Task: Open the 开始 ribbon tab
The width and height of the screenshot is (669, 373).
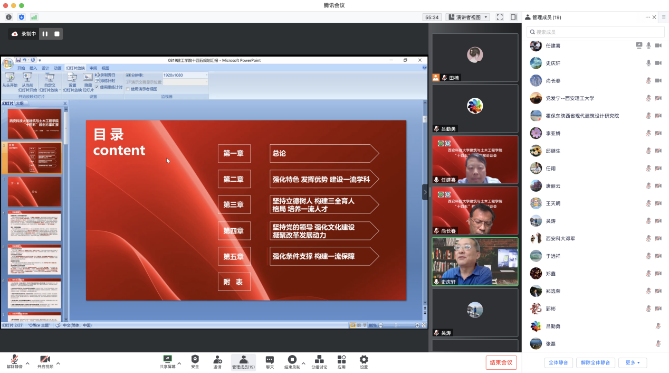Action: click(x=21, y=68)
